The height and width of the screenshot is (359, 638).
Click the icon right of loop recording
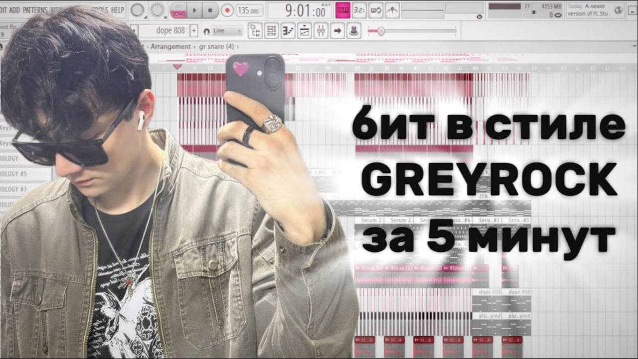(392, 10)
